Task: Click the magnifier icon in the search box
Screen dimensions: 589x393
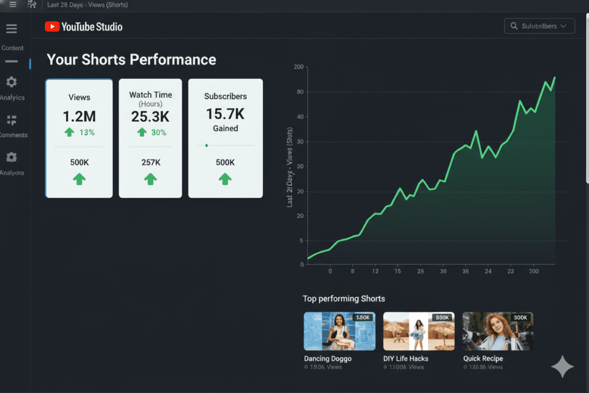Action: click(x=514, y=26)
